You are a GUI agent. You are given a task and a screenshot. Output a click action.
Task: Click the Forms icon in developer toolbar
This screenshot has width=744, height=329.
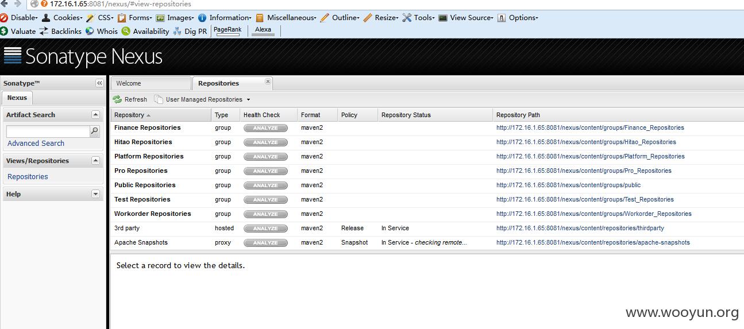[121, 18]
